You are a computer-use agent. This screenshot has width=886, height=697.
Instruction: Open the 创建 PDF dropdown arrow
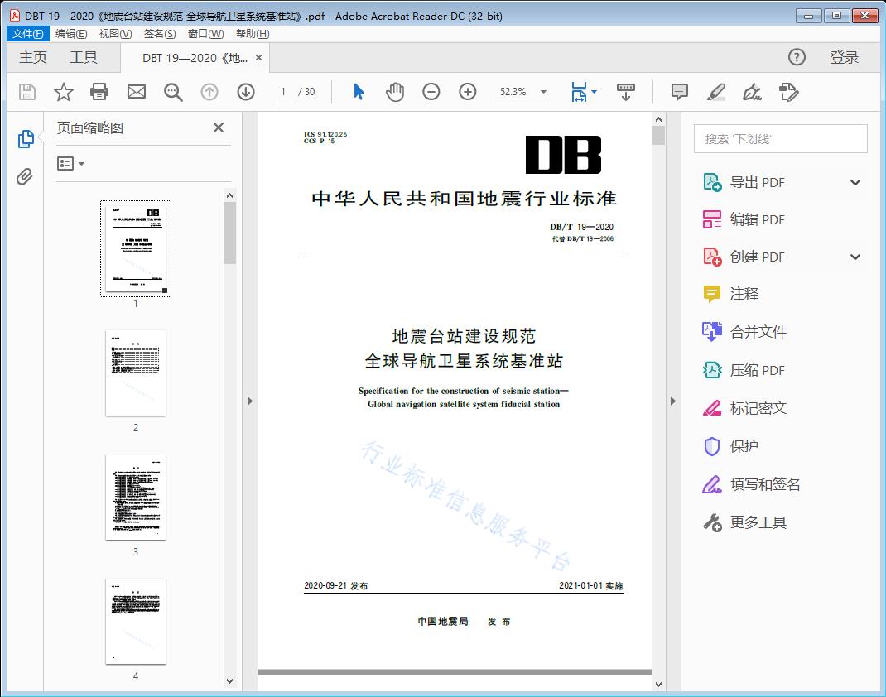[855, 257]
